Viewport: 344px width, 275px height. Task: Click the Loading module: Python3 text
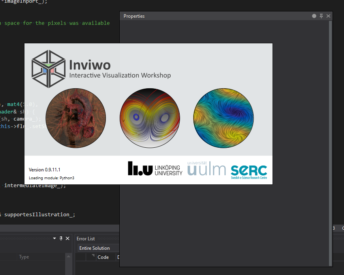click(x=52, y=178)
